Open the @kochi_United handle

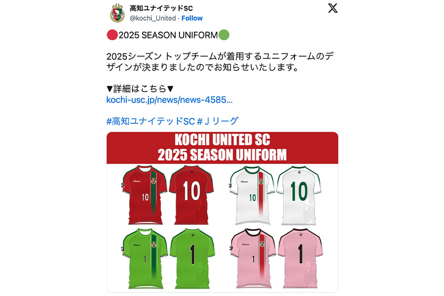coord(152,18)
